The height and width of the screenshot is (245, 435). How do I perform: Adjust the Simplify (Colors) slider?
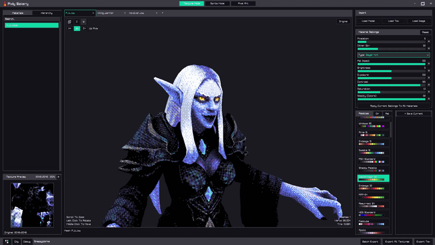click(x=391, y=99)
